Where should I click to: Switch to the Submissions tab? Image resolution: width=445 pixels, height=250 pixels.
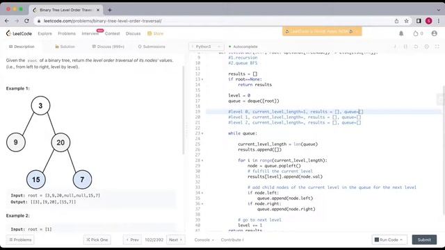pyautogui.click(x=152, y=47)
